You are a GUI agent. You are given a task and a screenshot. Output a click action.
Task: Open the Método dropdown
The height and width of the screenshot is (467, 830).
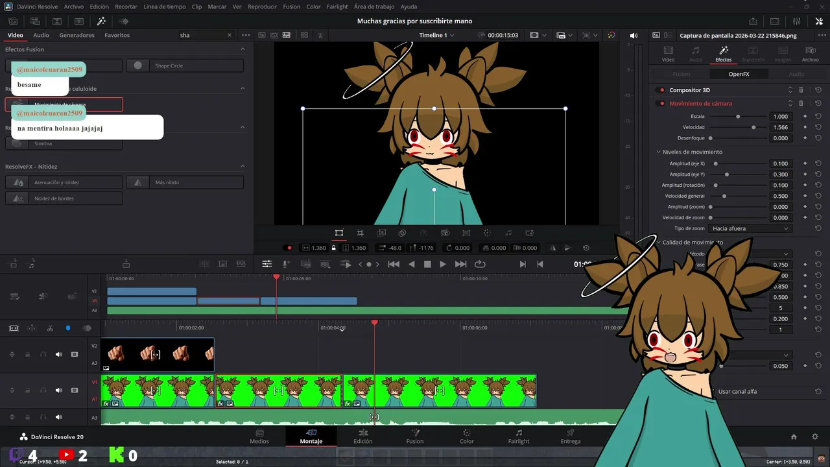point(750,254)
